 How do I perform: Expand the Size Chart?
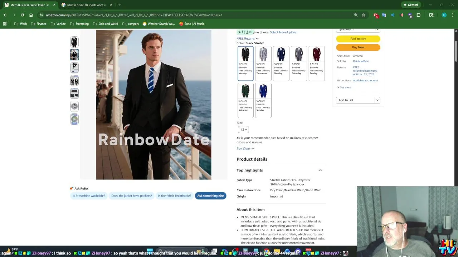245,148
